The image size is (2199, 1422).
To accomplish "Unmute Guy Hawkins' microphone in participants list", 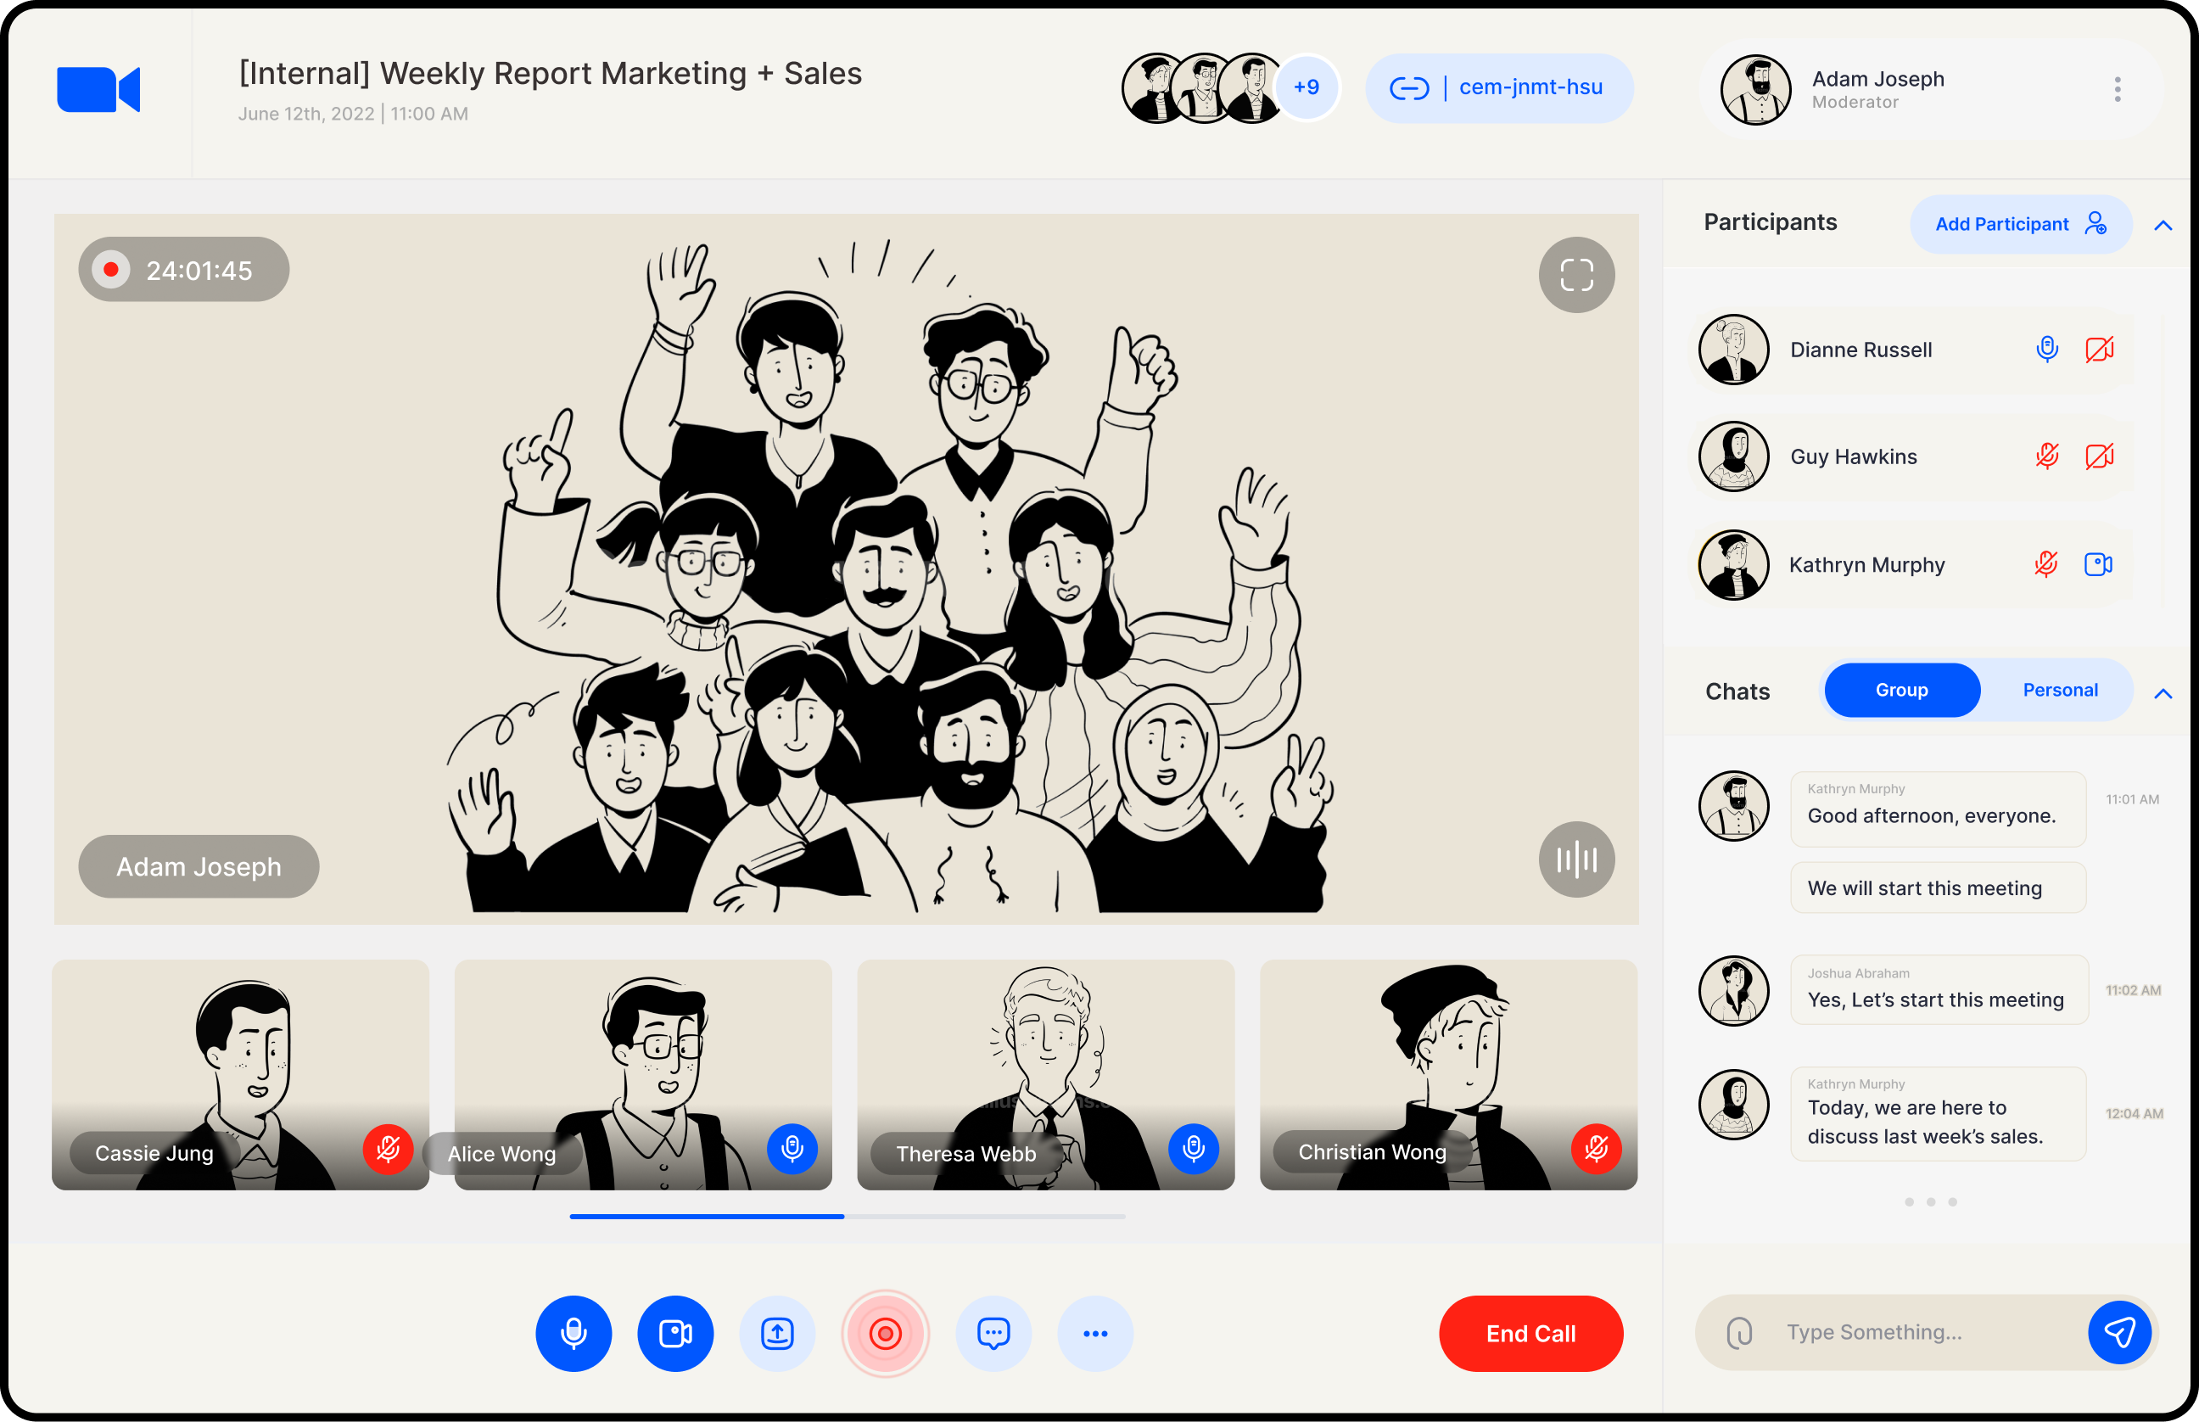I will coord(2046,456).
